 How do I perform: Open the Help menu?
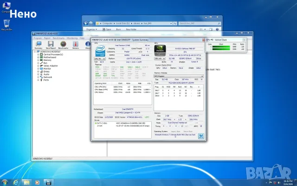(x=82, y=38)
